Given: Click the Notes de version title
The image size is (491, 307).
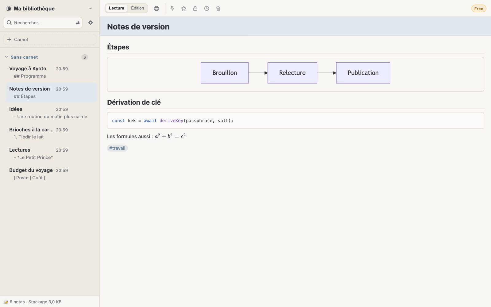Looking at the screenshot, I should pyautogui.click(x=138, y=27).
